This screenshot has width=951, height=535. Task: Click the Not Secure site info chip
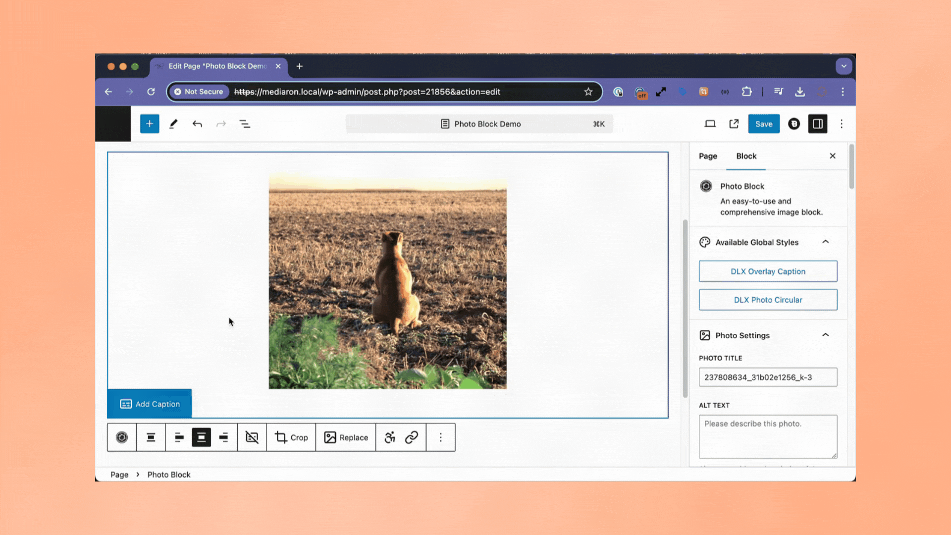click(x=199, y=92)
